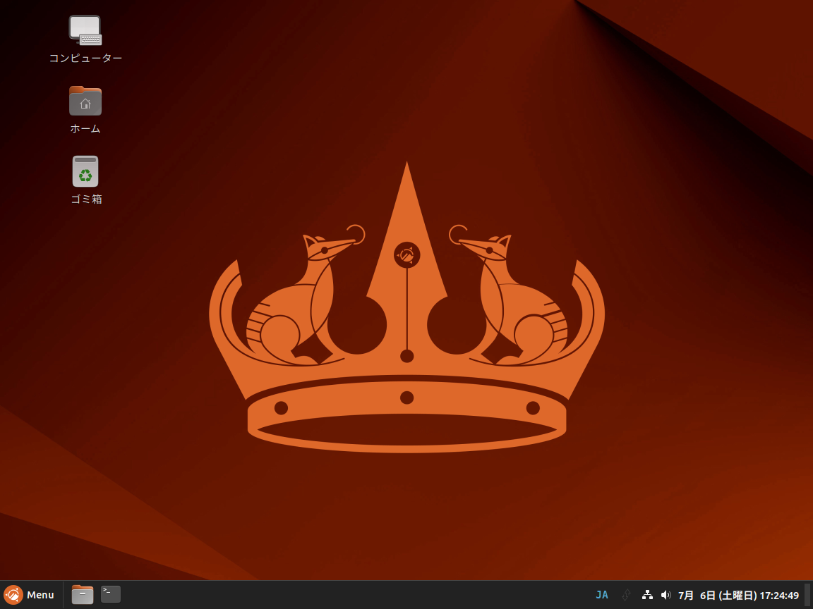Open the network connection tray icon
The width and height of the screenshot is (813, 609).
click(x=647, y=595)
